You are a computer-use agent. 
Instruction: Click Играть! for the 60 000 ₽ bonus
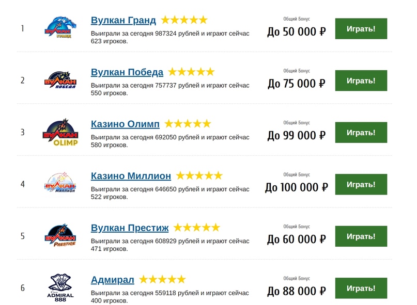[x=361, y=236]
